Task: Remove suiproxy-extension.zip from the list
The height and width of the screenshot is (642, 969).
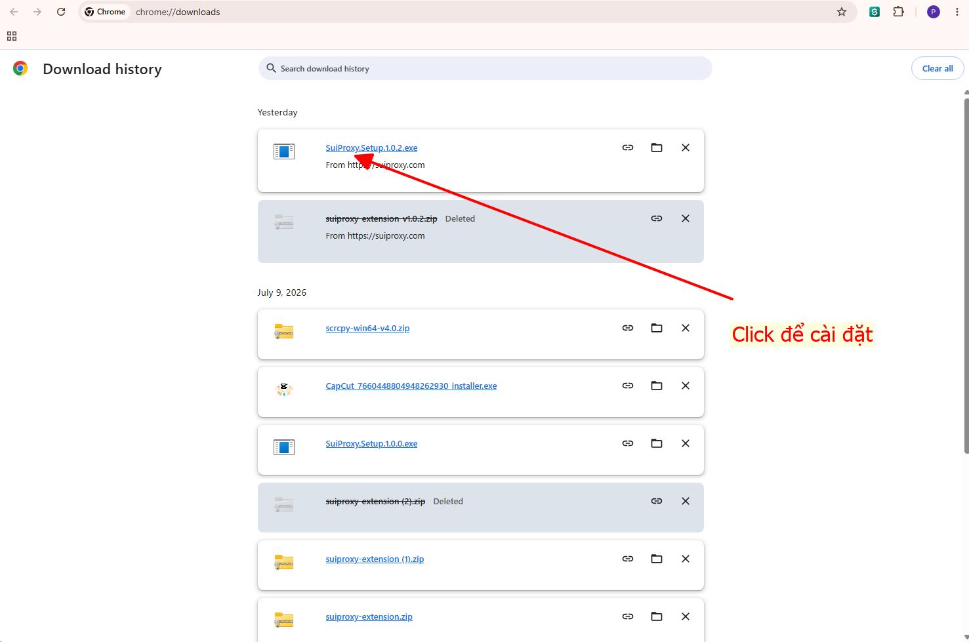Action: (686, 616)
